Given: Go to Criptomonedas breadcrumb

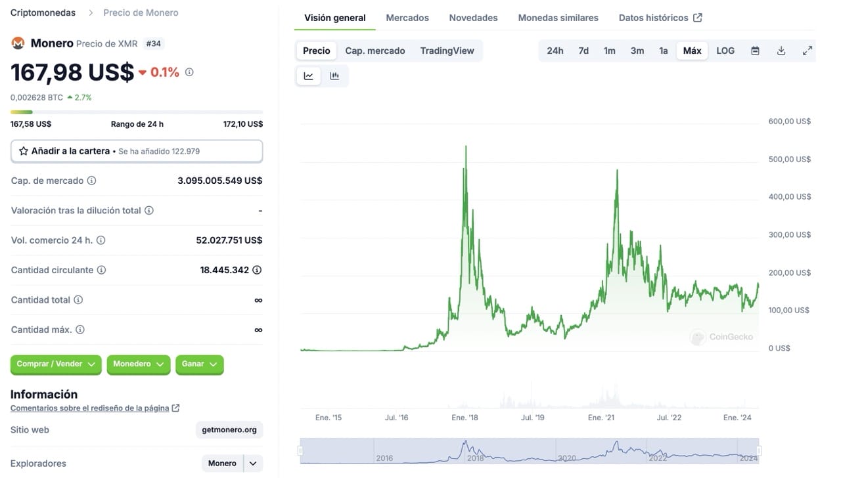Looking at the screenshot, I should (x=43, y=12).
